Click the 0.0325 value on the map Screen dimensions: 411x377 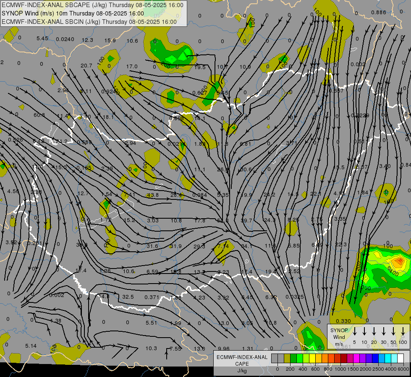tap(295, 297)
